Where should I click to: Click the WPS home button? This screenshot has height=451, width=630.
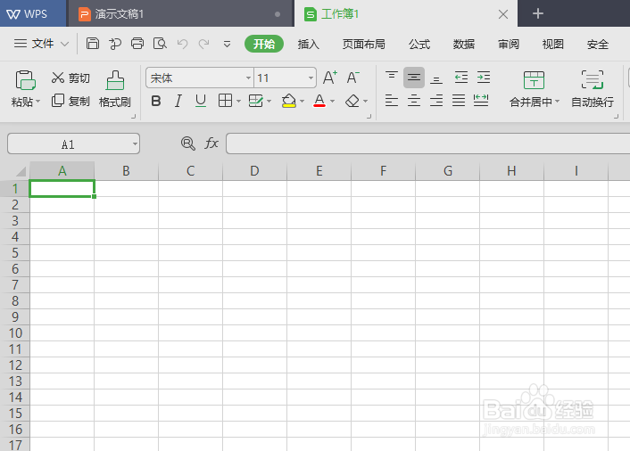pyautogui.click(x=33, y=13)
